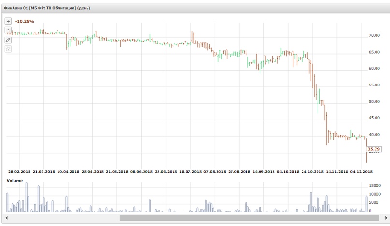The width and height of the screenshot is (390, 226).
Task: Click the 28.02.2018 date label
Action: [20, 171]
